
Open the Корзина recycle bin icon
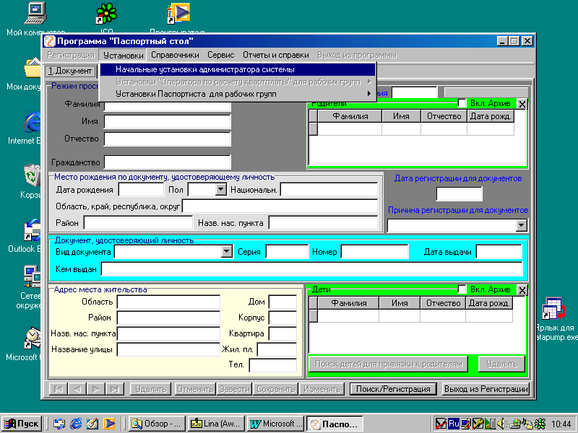[33, 177]
